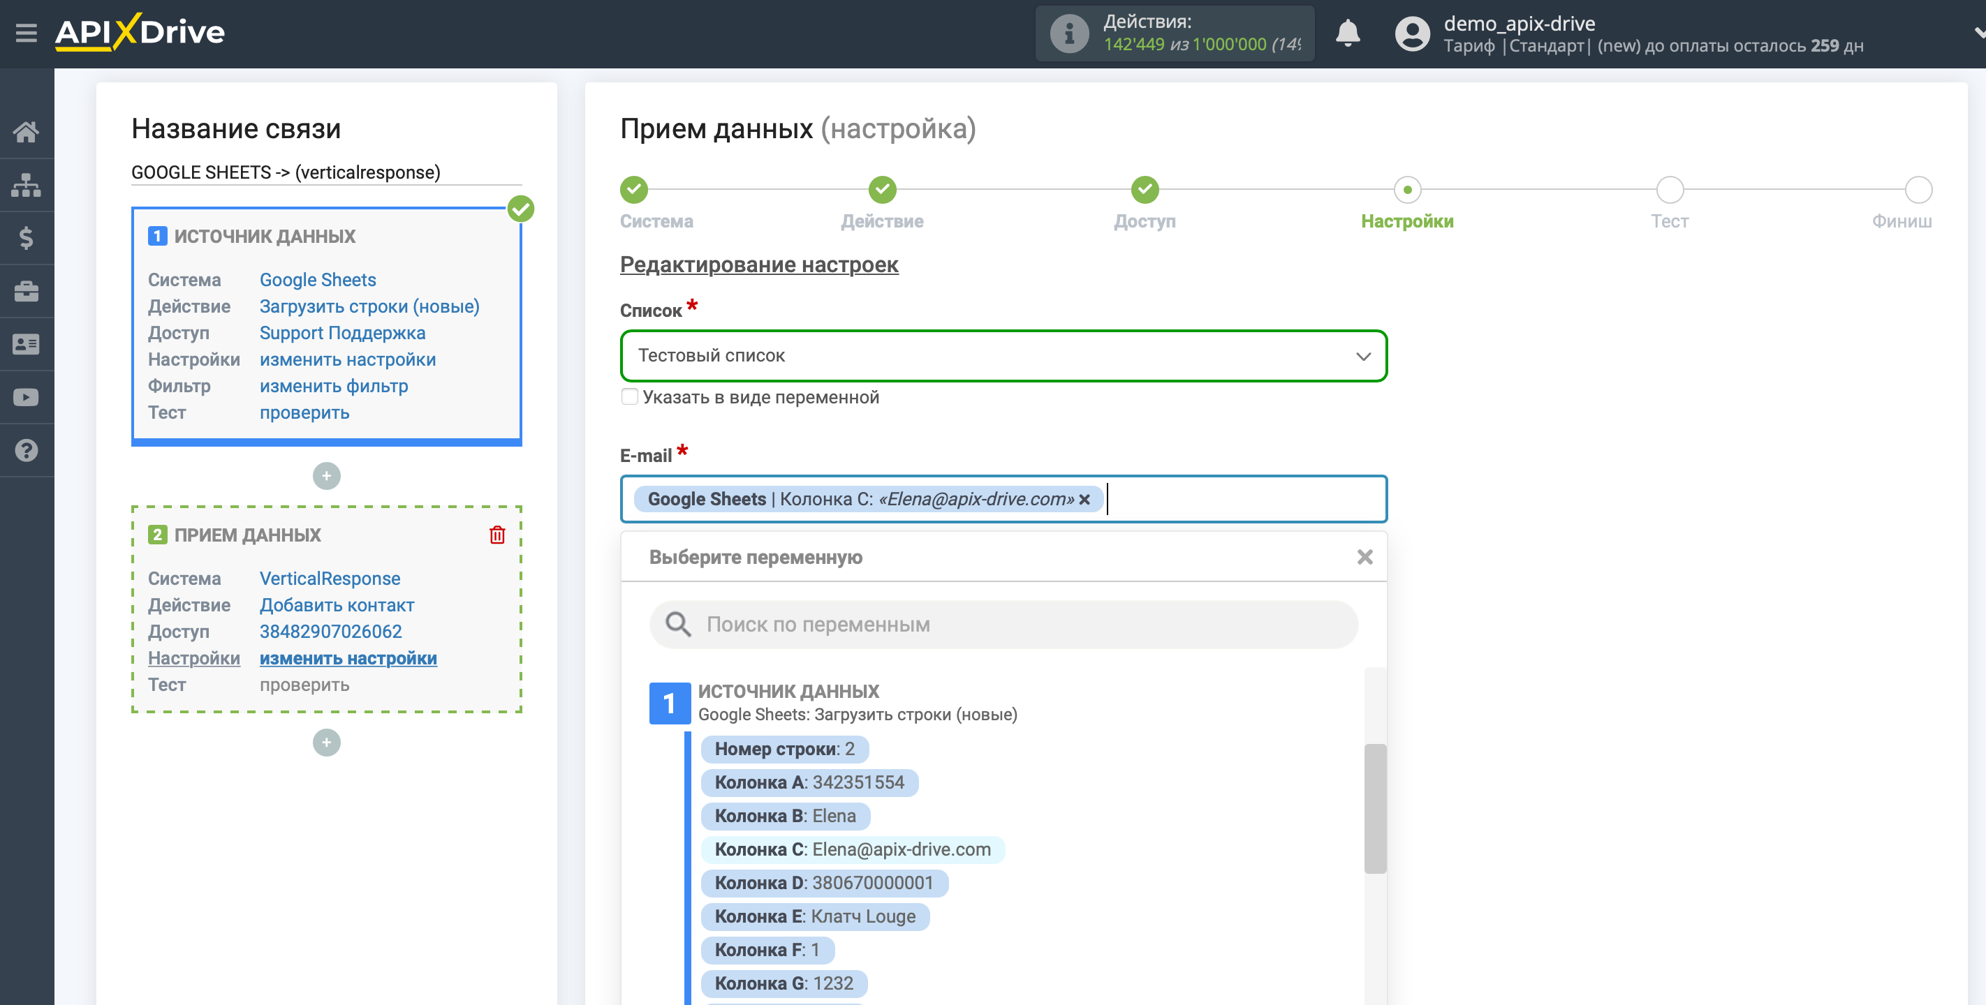Go to the Тест step
The height and width of the screenshot is (1005, 1986).
pyautogui.click(x=1669, y=190)
